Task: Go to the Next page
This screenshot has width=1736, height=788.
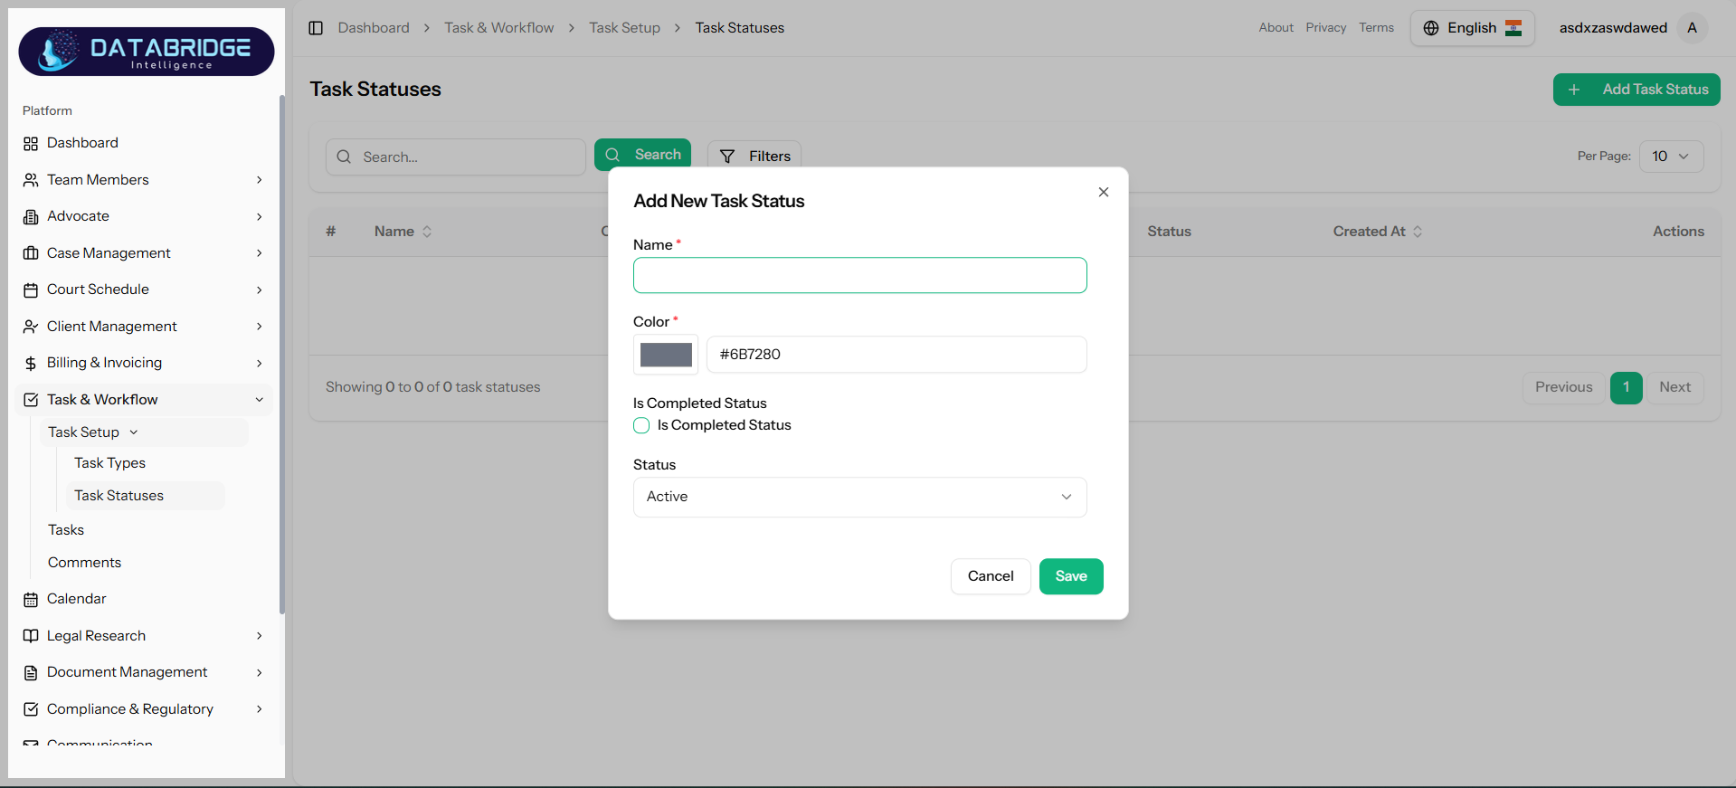Action: point(1674,387)
